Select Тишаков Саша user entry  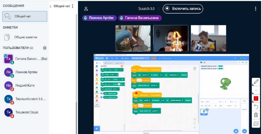click(x=25, y=112)
